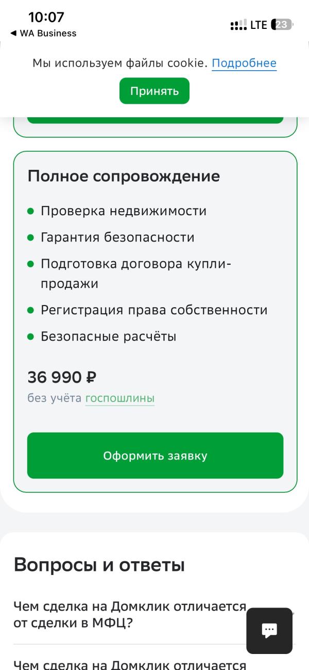This screenshot has width=309, height=670.
Task: Follow the госпошлины link
Action: 119,398
